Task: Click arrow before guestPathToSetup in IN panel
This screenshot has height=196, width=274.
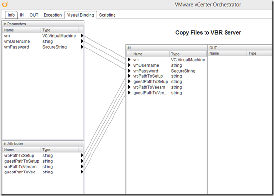Action: (129, 81)
